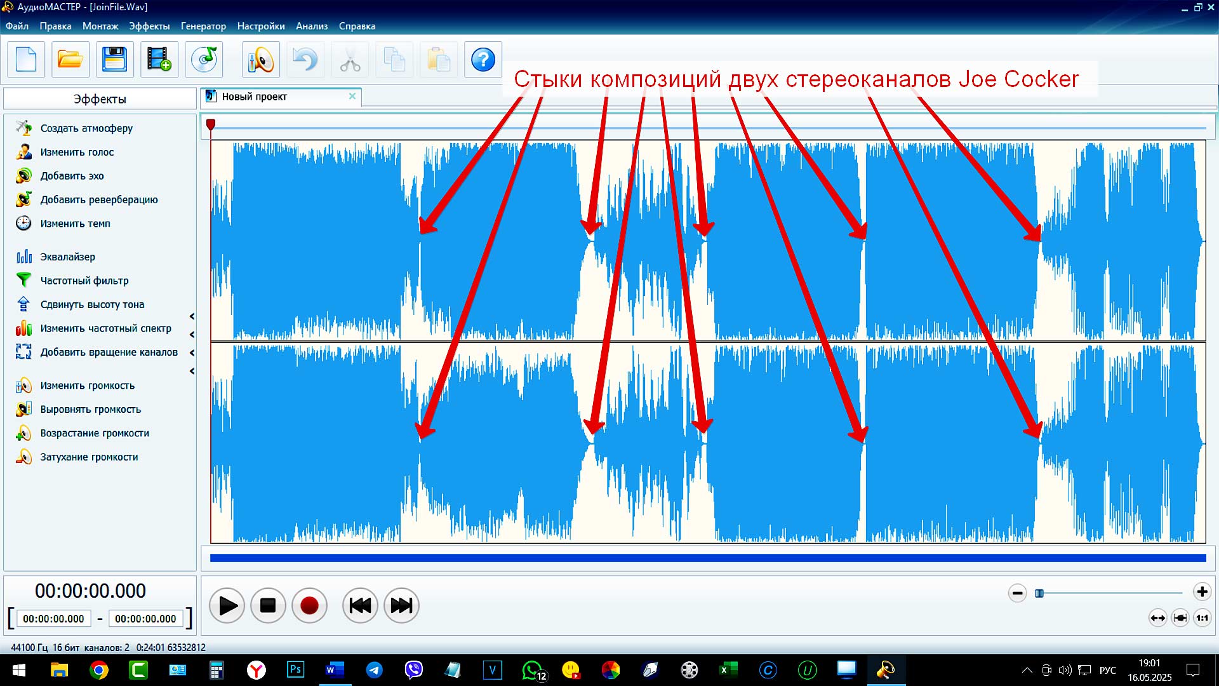
Task: Open the Windows Start menu
Action: click(x=19, y=670)
